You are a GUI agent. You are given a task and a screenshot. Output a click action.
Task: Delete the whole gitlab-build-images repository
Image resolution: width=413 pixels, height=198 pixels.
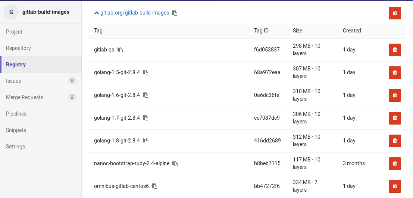(x=395, y=13)
